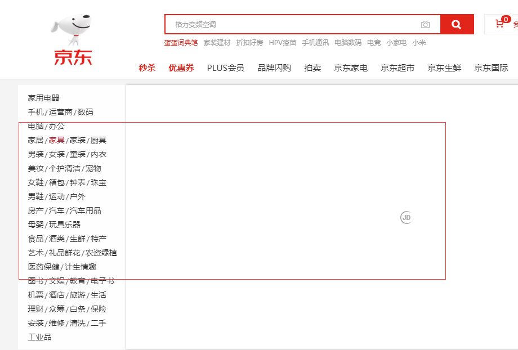Image resolution: width=518 pixels, height=350 pixels.
Task: Select the 汽车用品 category link
Action: pyautogui.click(x=85, y=210)
